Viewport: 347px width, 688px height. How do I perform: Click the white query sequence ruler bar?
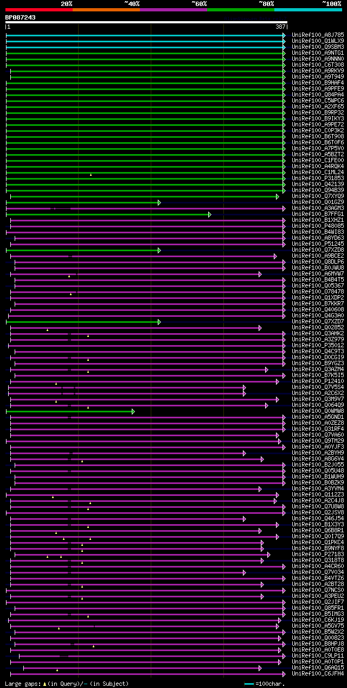pos(146,22)
